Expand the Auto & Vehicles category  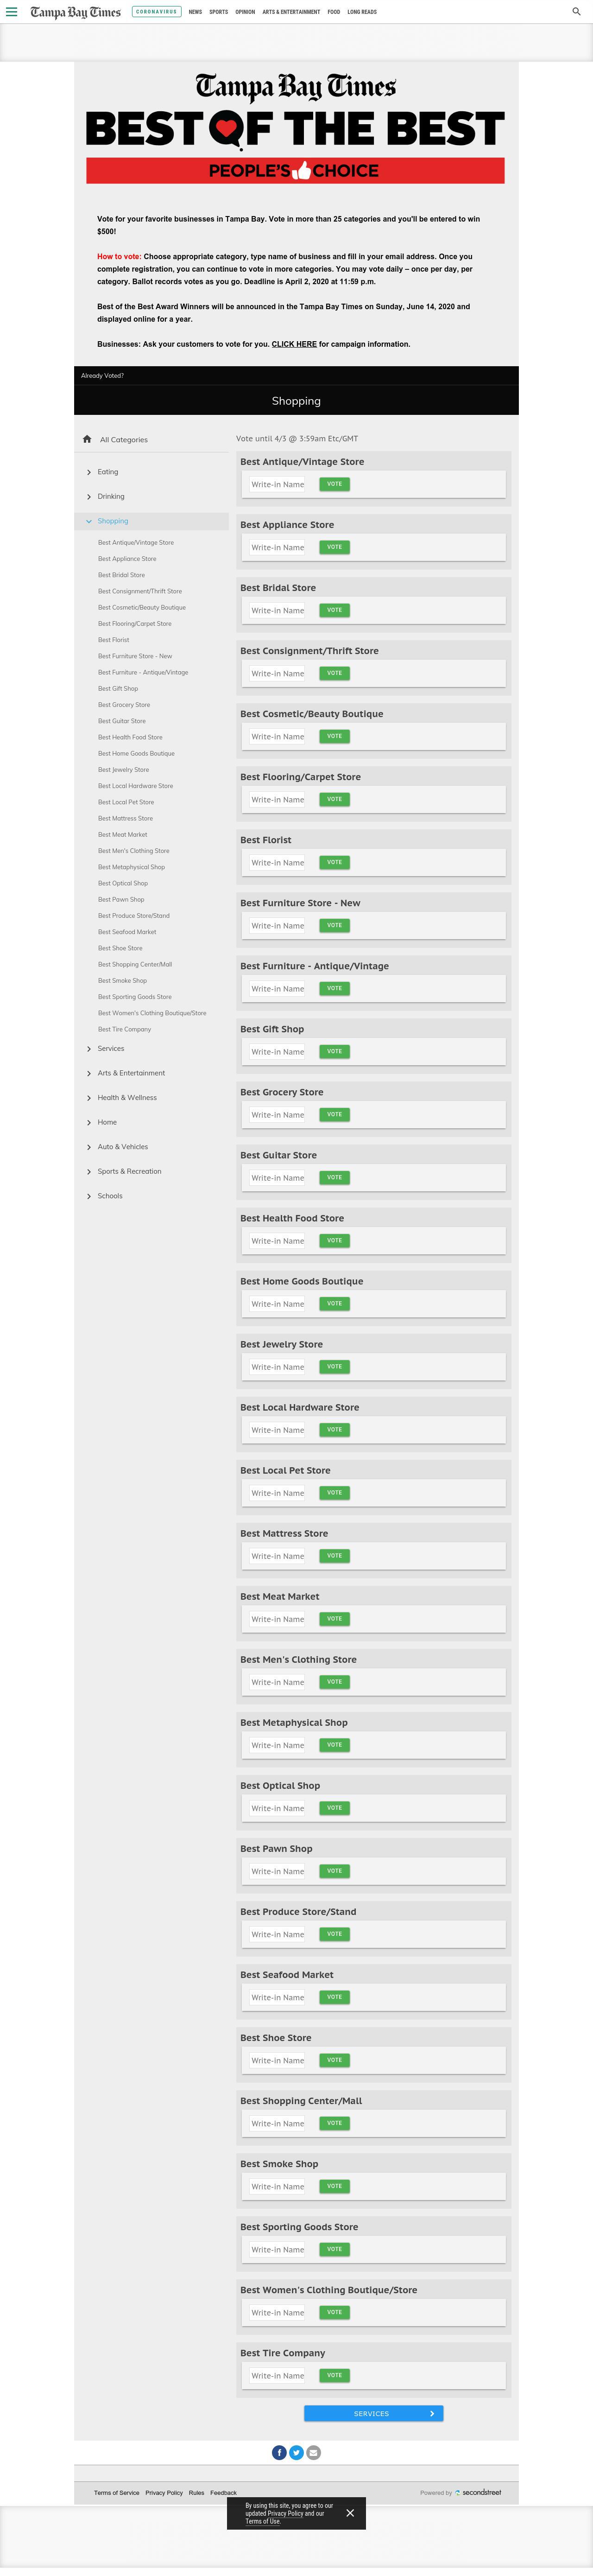[x=123, y=1147]
